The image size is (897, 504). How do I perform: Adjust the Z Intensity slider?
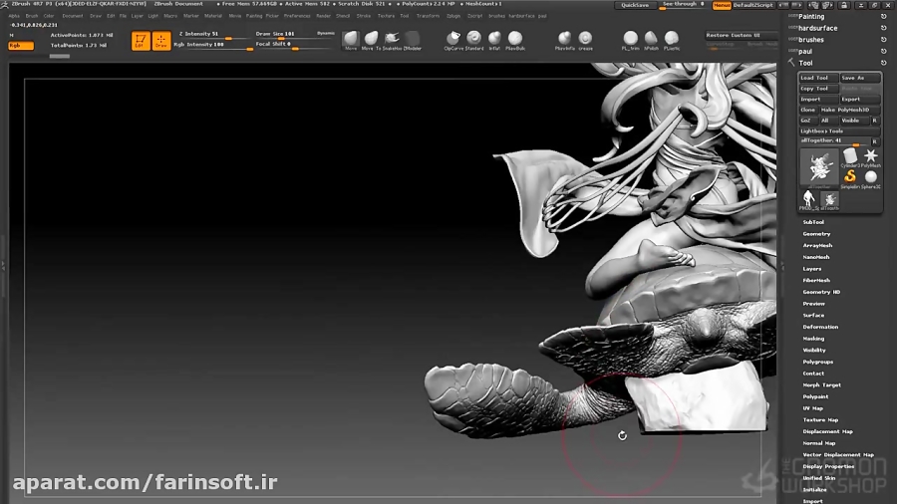213,35
